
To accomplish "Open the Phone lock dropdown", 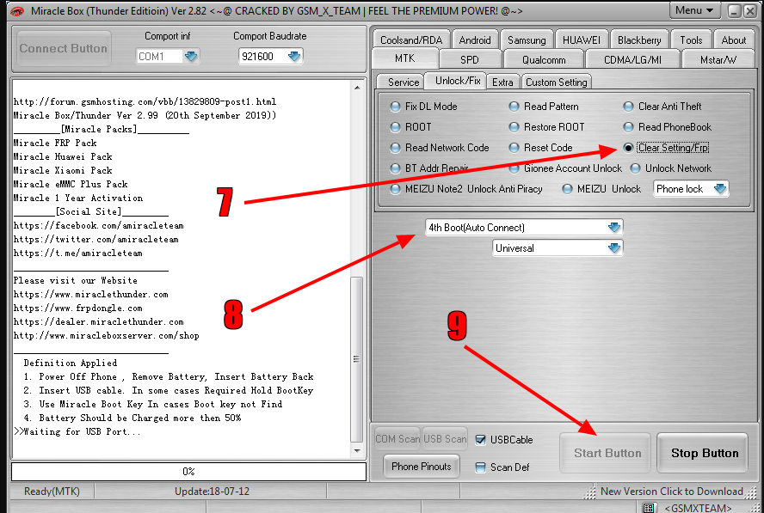I will (x=720, y=189).
